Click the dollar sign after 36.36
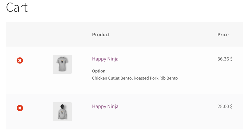 pyautogui.click(x=231, y=59)
